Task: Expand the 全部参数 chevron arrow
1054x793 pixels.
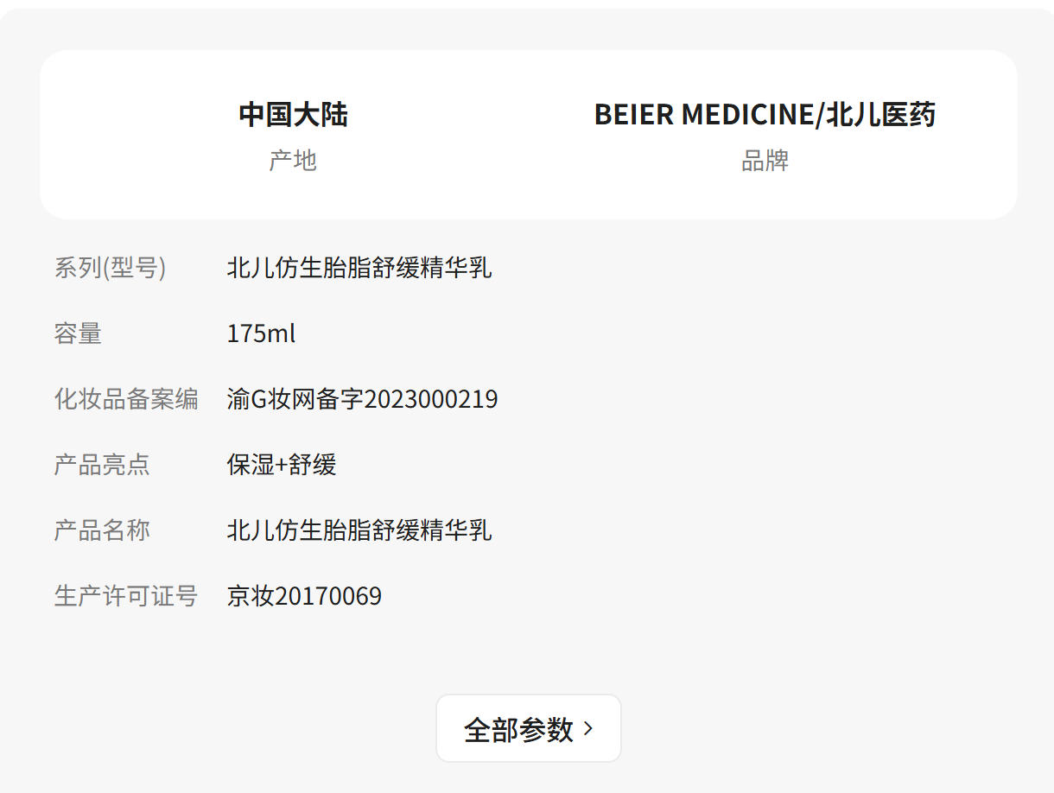Action: (x=589, y=729)
